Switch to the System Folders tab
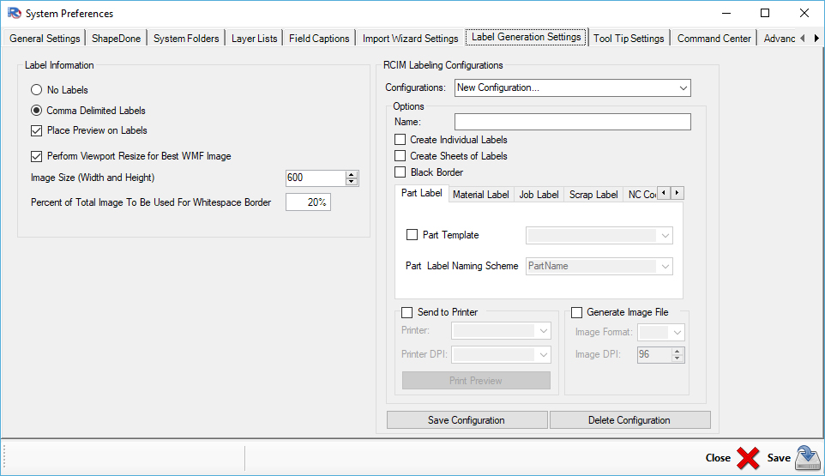This screenshot has height=476, width=825. tap(186, 39)
